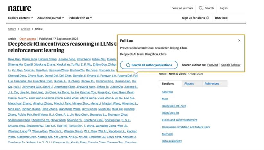This screenshot has height=150, width=264.
Task: Click Sign up for alerts text
Action: click(193, 18)
